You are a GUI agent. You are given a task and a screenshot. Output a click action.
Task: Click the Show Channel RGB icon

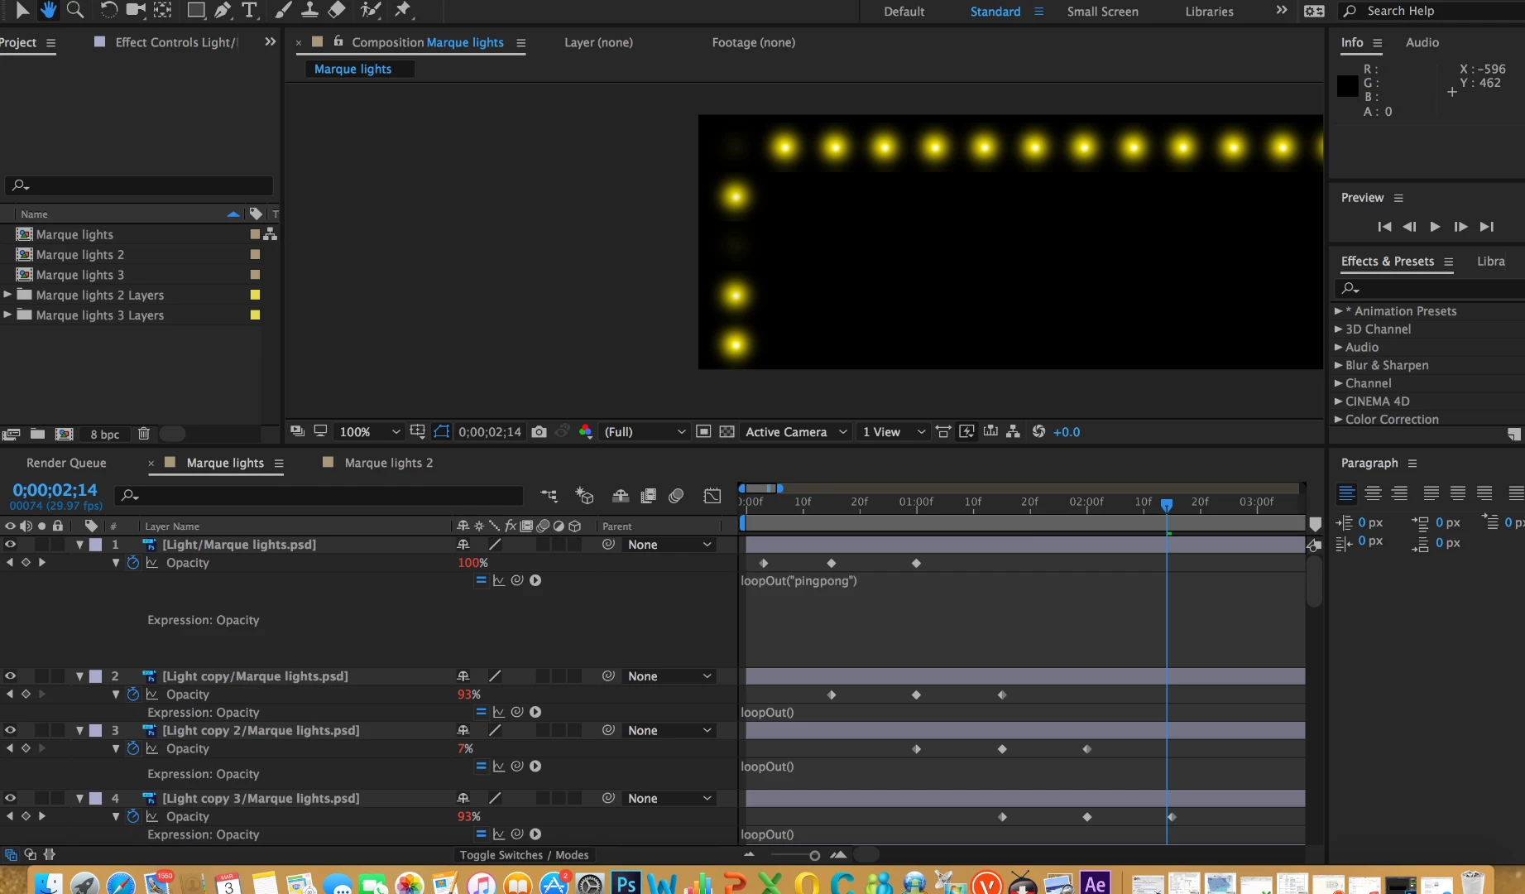pyautogui.click(x=585, y=431)
